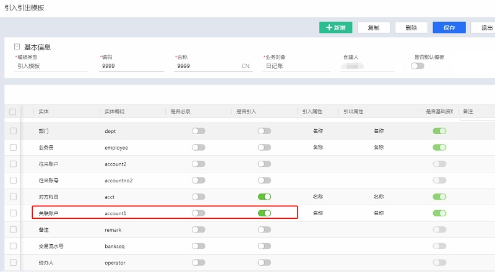The width and height of the screenshot is (495, 272).
Task: Switch the 名称 language via CN
Action: point(246,66)
